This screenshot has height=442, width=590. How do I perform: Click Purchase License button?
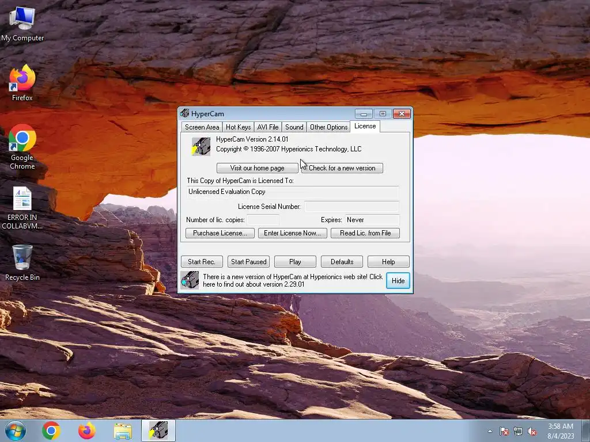(x=220, y=233)
